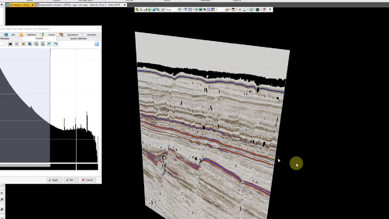This screenshot has height=219, width=389.
Task: Close the Interpretation window 1 tab
Action: [125, 5]
